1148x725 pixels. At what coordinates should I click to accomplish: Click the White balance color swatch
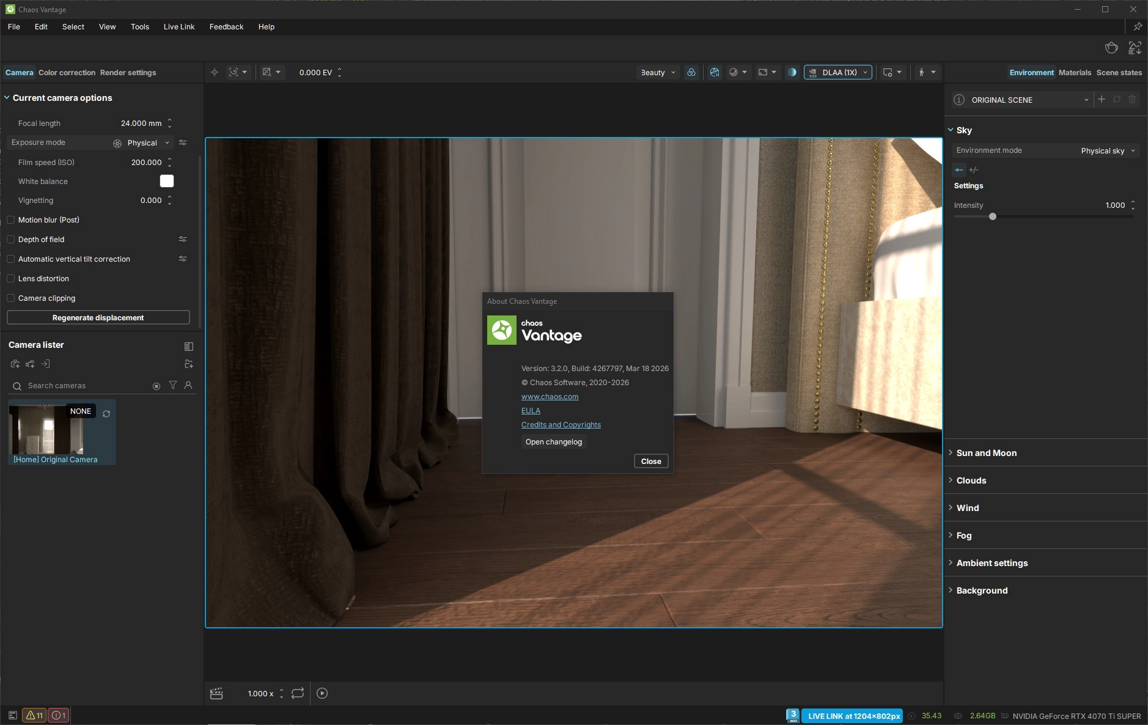point(167,181)
